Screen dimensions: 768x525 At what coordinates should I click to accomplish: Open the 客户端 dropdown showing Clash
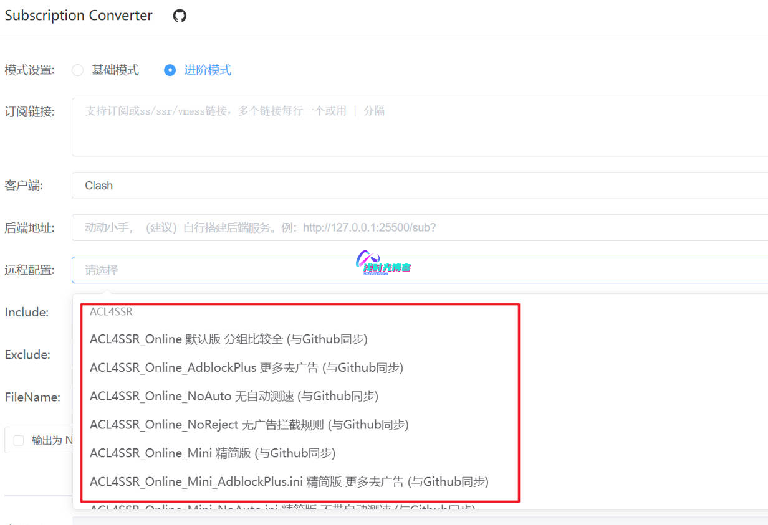(x=418, y=186)
